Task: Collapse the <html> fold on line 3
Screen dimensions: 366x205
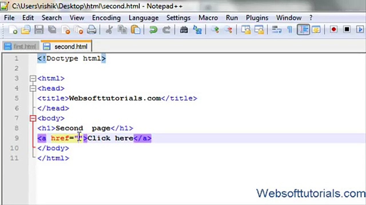Action: pos(33,78)
